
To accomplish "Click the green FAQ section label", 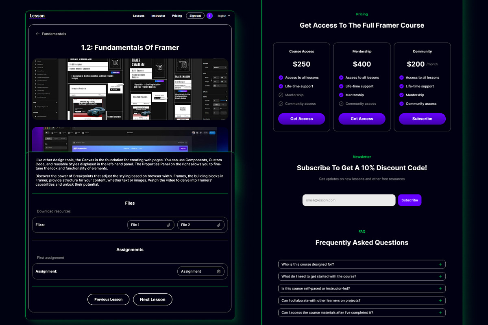I will 362,232.
